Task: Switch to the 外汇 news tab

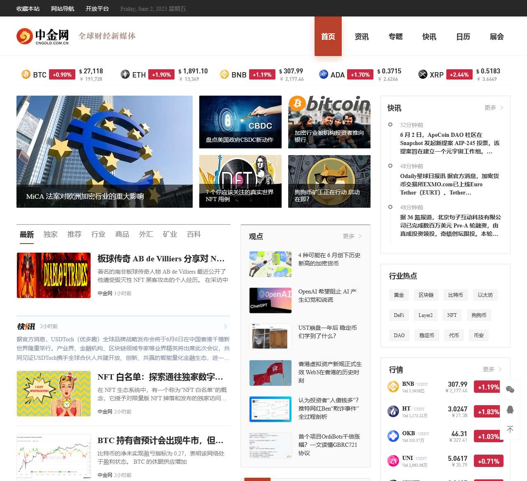Action: pyautogui.click(x=146, y=235)
